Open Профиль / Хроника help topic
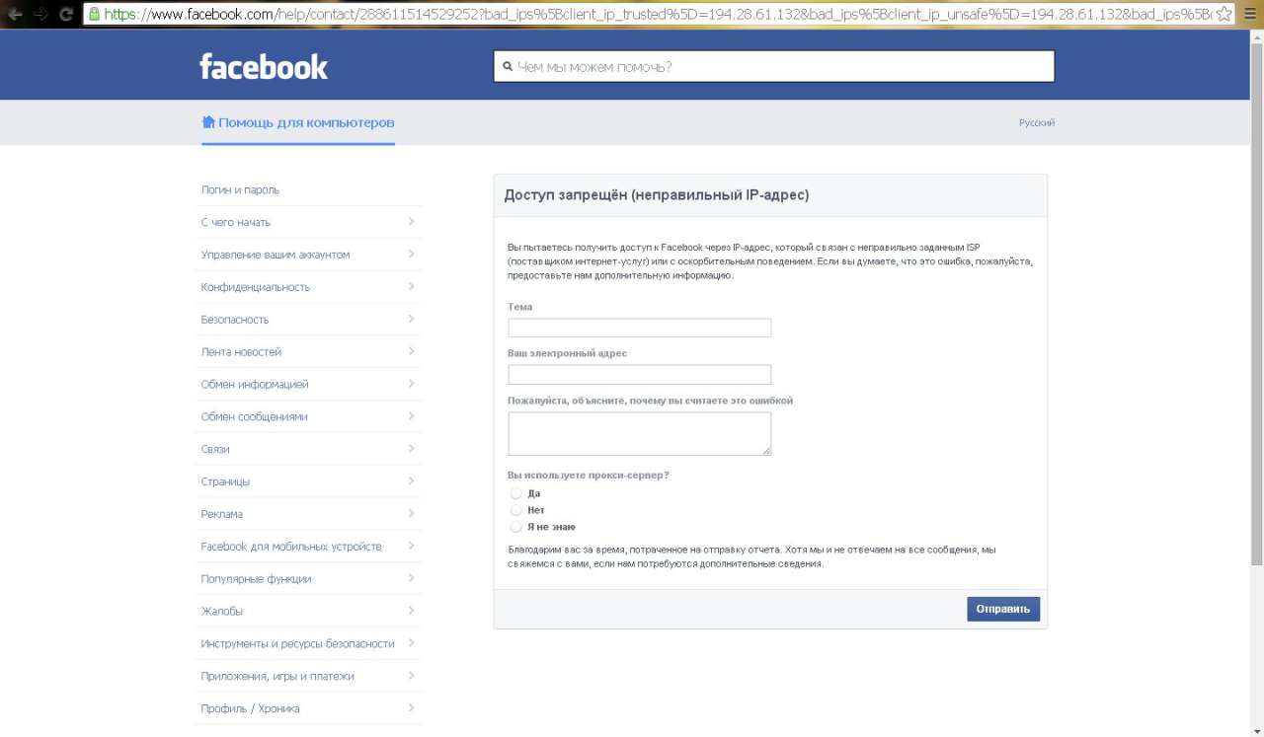 250,708
